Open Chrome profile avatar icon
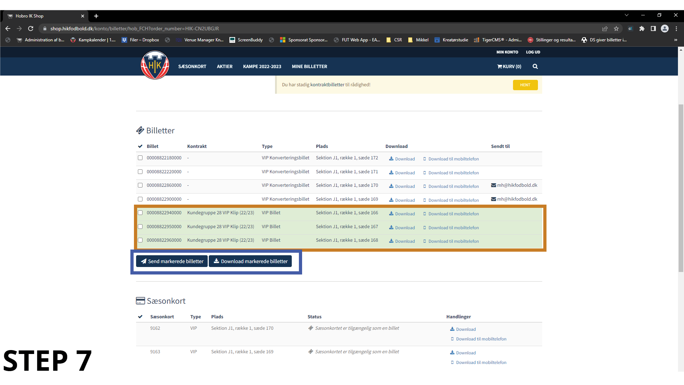Screen dimensions: 684x385 [664, 29]
